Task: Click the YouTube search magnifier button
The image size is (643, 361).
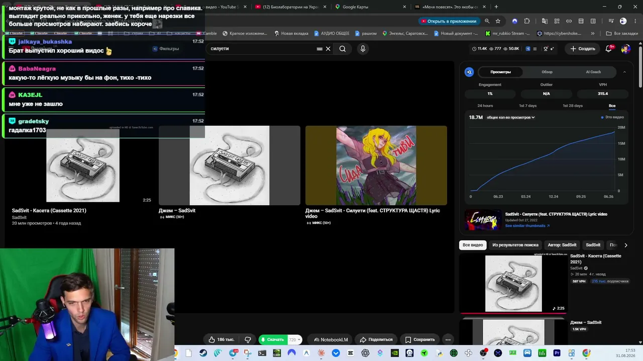Action: [343, 49]
